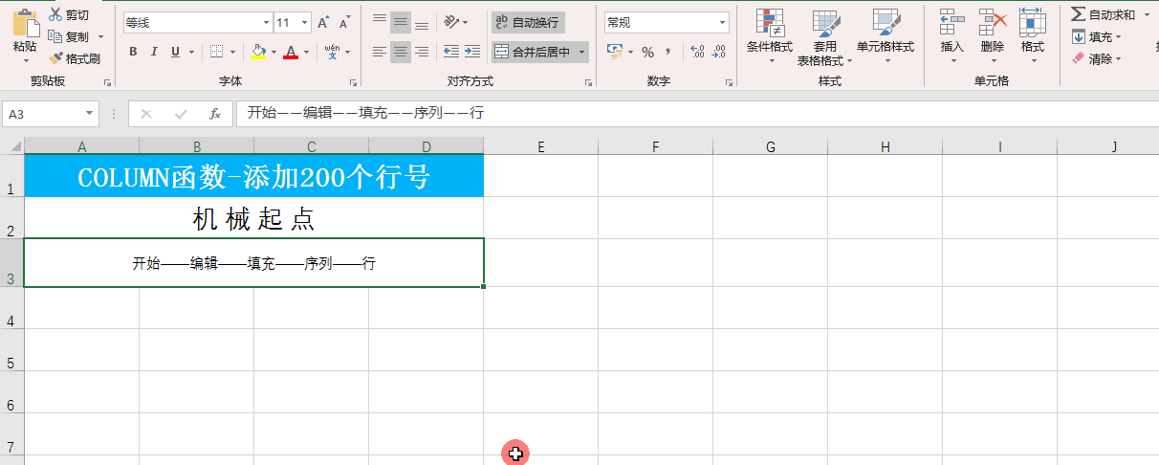The height and width of the screenshot is (465, 1159).
Task: Click the Delete (删除) cells icon
Action: 993,24
